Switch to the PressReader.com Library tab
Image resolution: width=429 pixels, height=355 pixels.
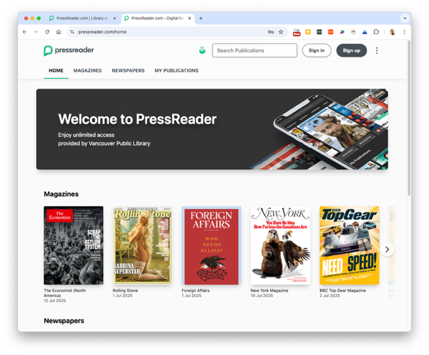click(82, 18)
